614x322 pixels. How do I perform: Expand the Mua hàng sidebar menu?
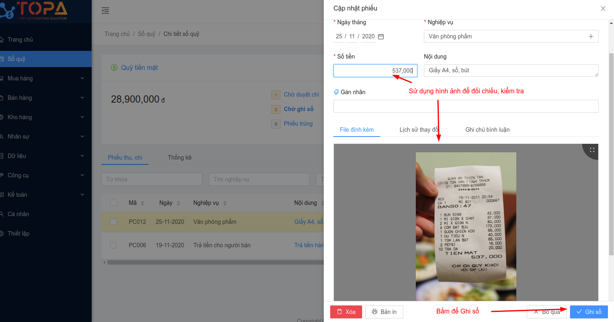[46, 78]
